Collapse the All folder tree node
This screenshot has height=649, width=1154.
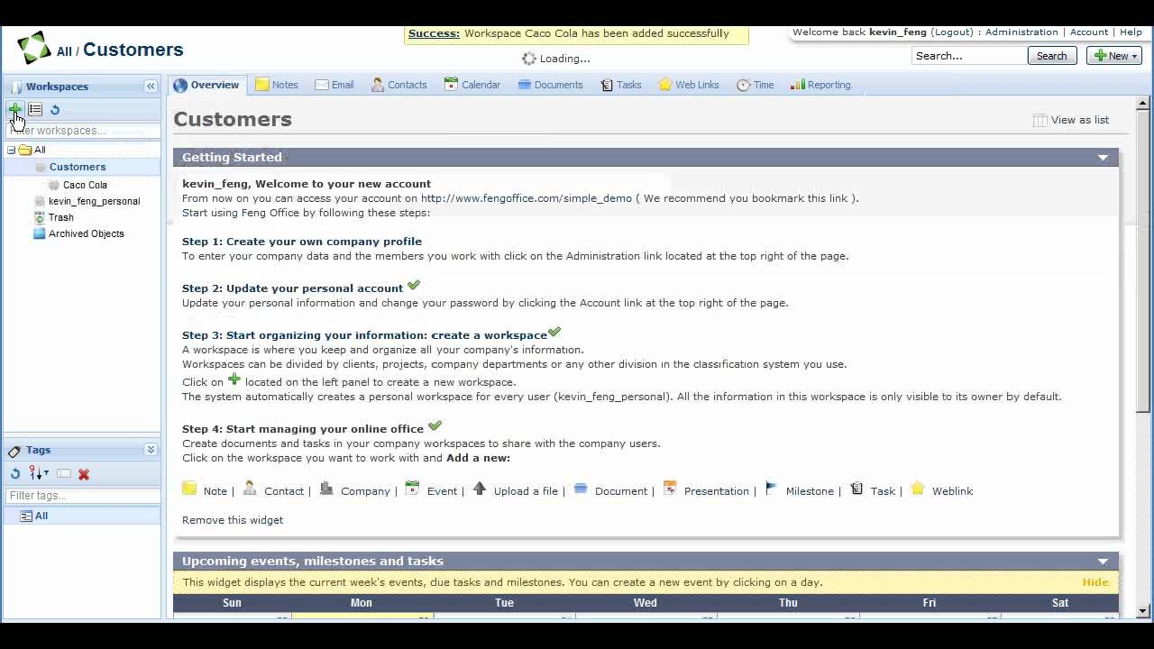(11, 151)
